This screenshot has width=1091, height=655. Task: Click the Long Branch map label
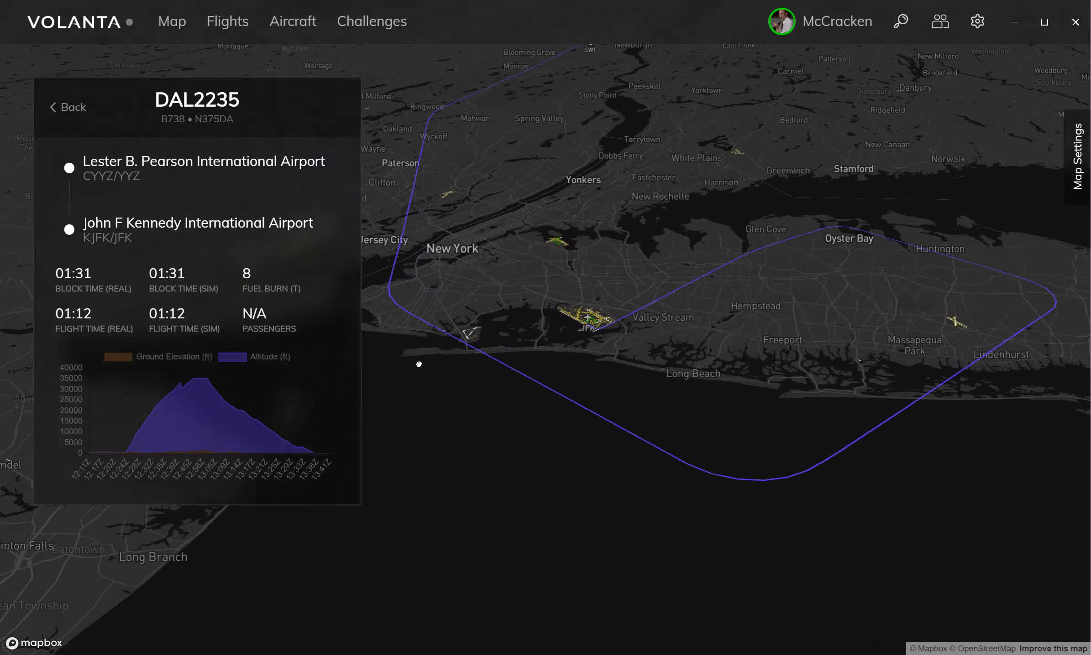(x=153, y=557)
